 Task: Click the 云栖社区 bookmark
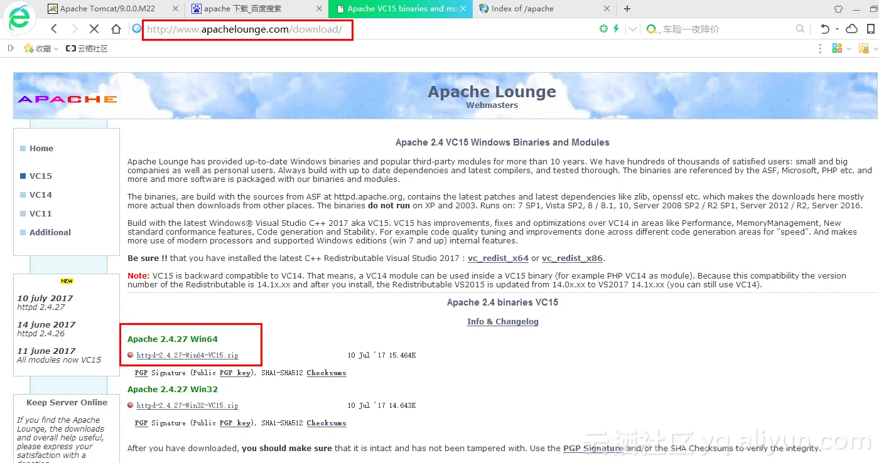tap(87, 48)
